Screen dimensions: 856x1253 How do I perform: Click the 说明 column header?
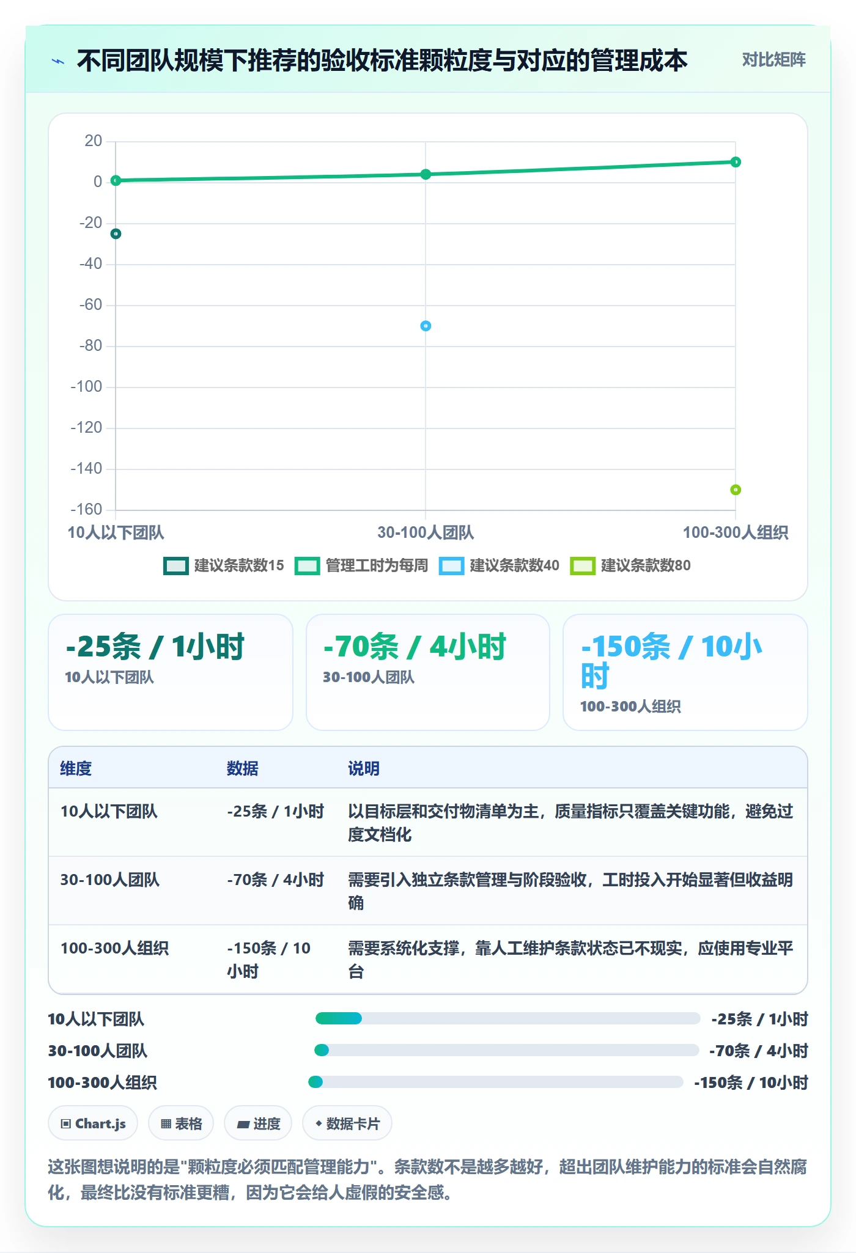[x=364, y=768]
